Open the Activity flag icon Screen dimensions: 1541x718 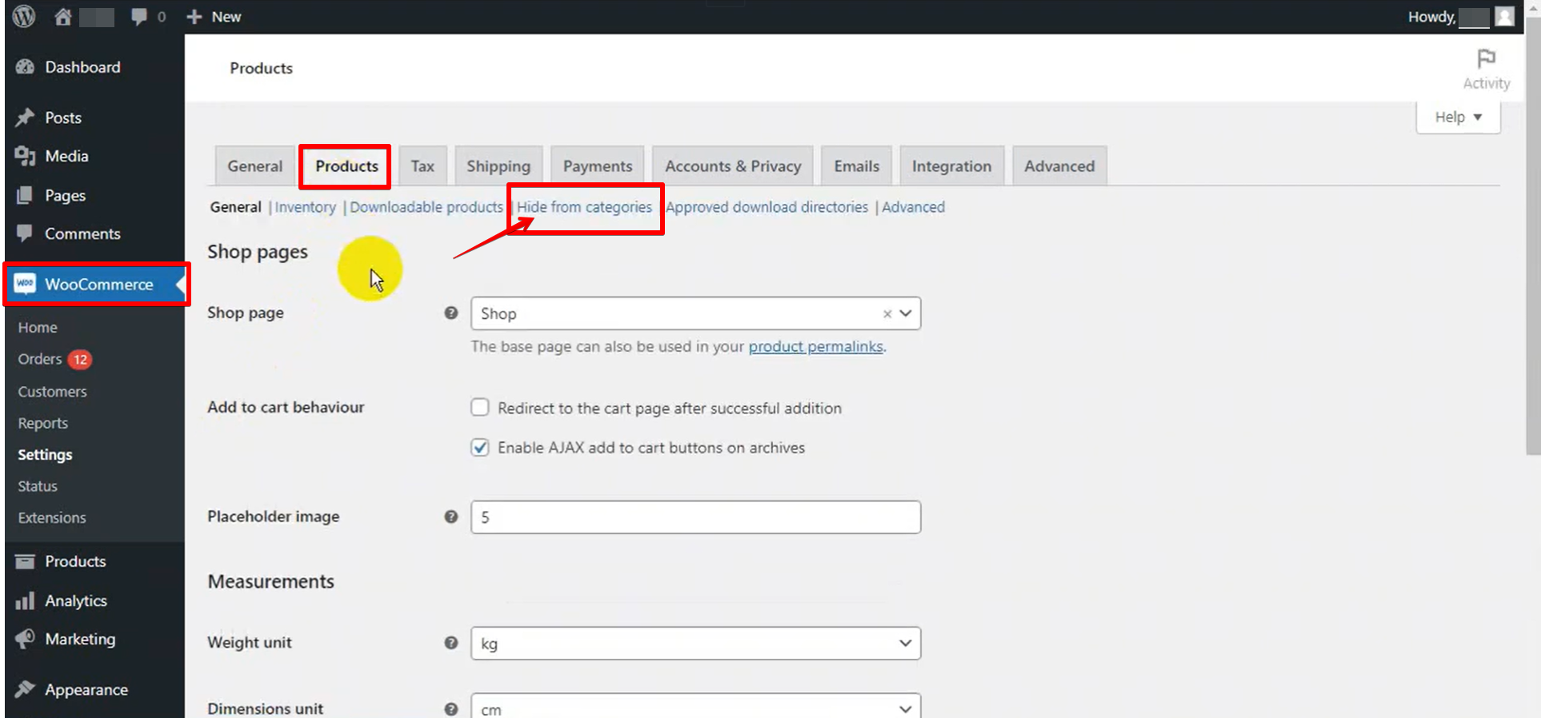point(1486,59)
